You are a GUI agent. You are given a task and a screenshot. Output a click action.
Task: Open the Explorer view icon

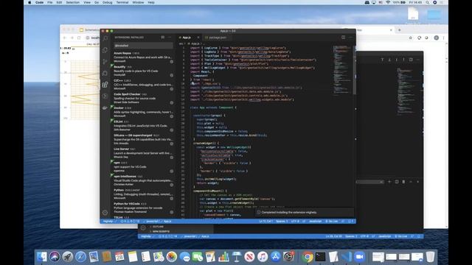[x=105, y=50]
